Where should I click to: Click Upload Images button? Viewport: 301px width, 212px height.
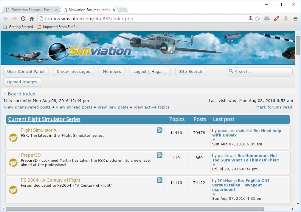click(22, 82)
